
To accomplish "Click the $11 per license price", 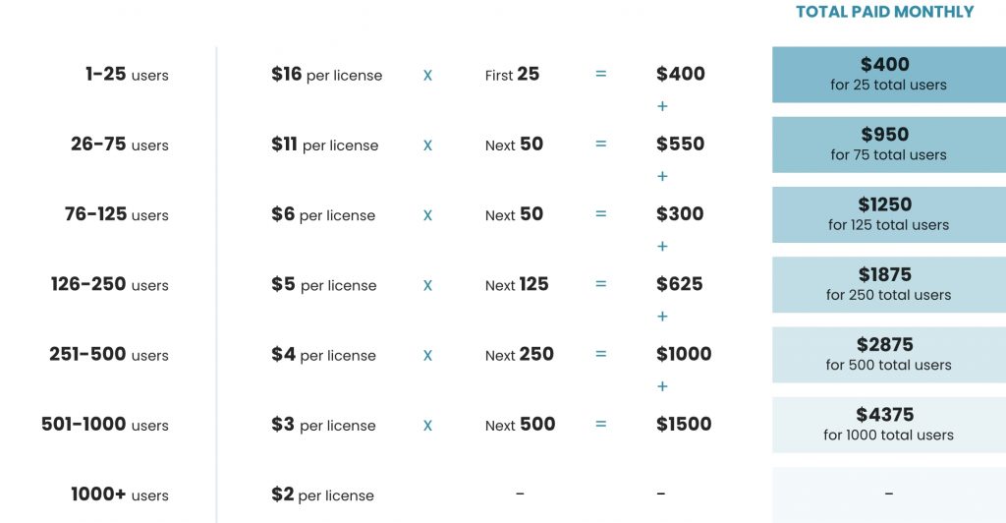I will click(324, 145).
